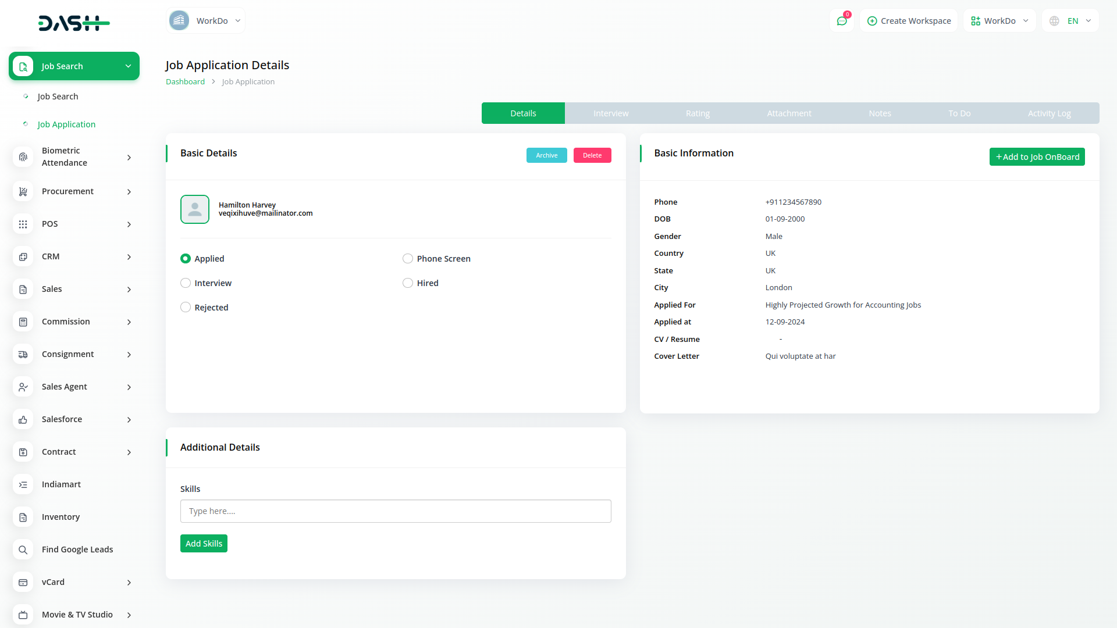The height and width of the screenshot is (628, 1117).
Task: Click the Biometric Attendance fingerprint icon
Action: click(x=23, y=157)
